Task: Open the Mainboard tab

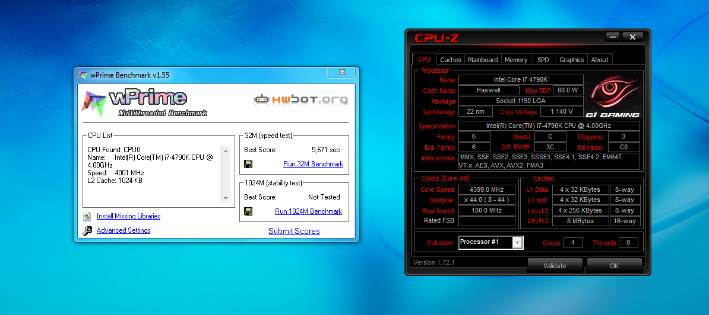Action: coord(483,59)
